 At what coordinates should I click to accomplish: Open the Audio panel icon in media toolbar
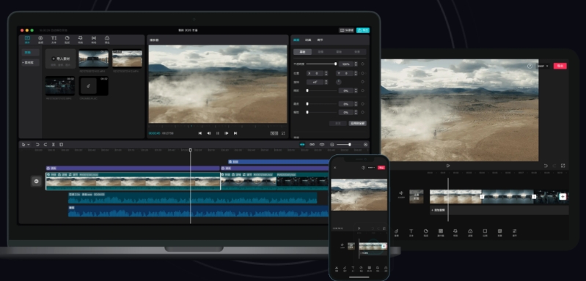coord(40,40)
